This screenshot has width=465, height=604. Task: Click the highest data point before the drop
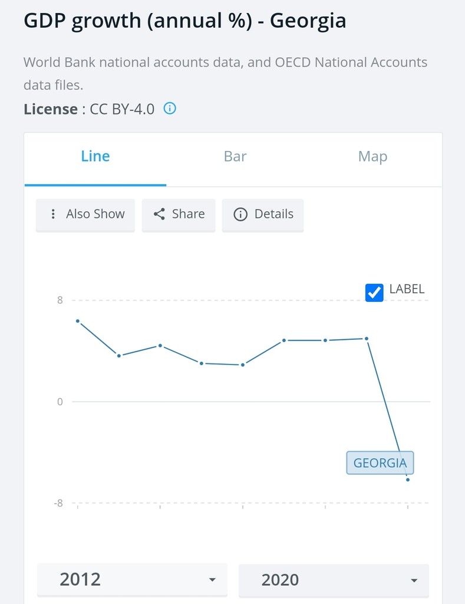click(367, 339)
